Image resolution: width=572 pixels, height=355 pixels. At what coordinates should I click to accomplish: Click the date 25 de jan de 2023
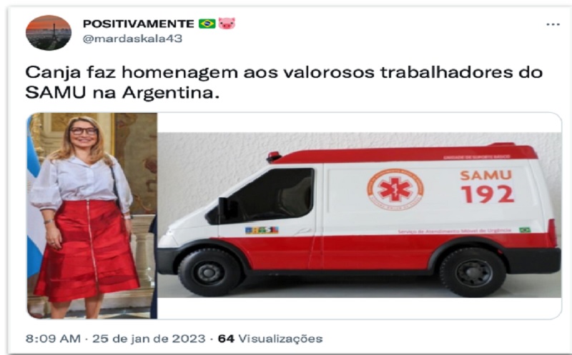click(x=149, y=339)
